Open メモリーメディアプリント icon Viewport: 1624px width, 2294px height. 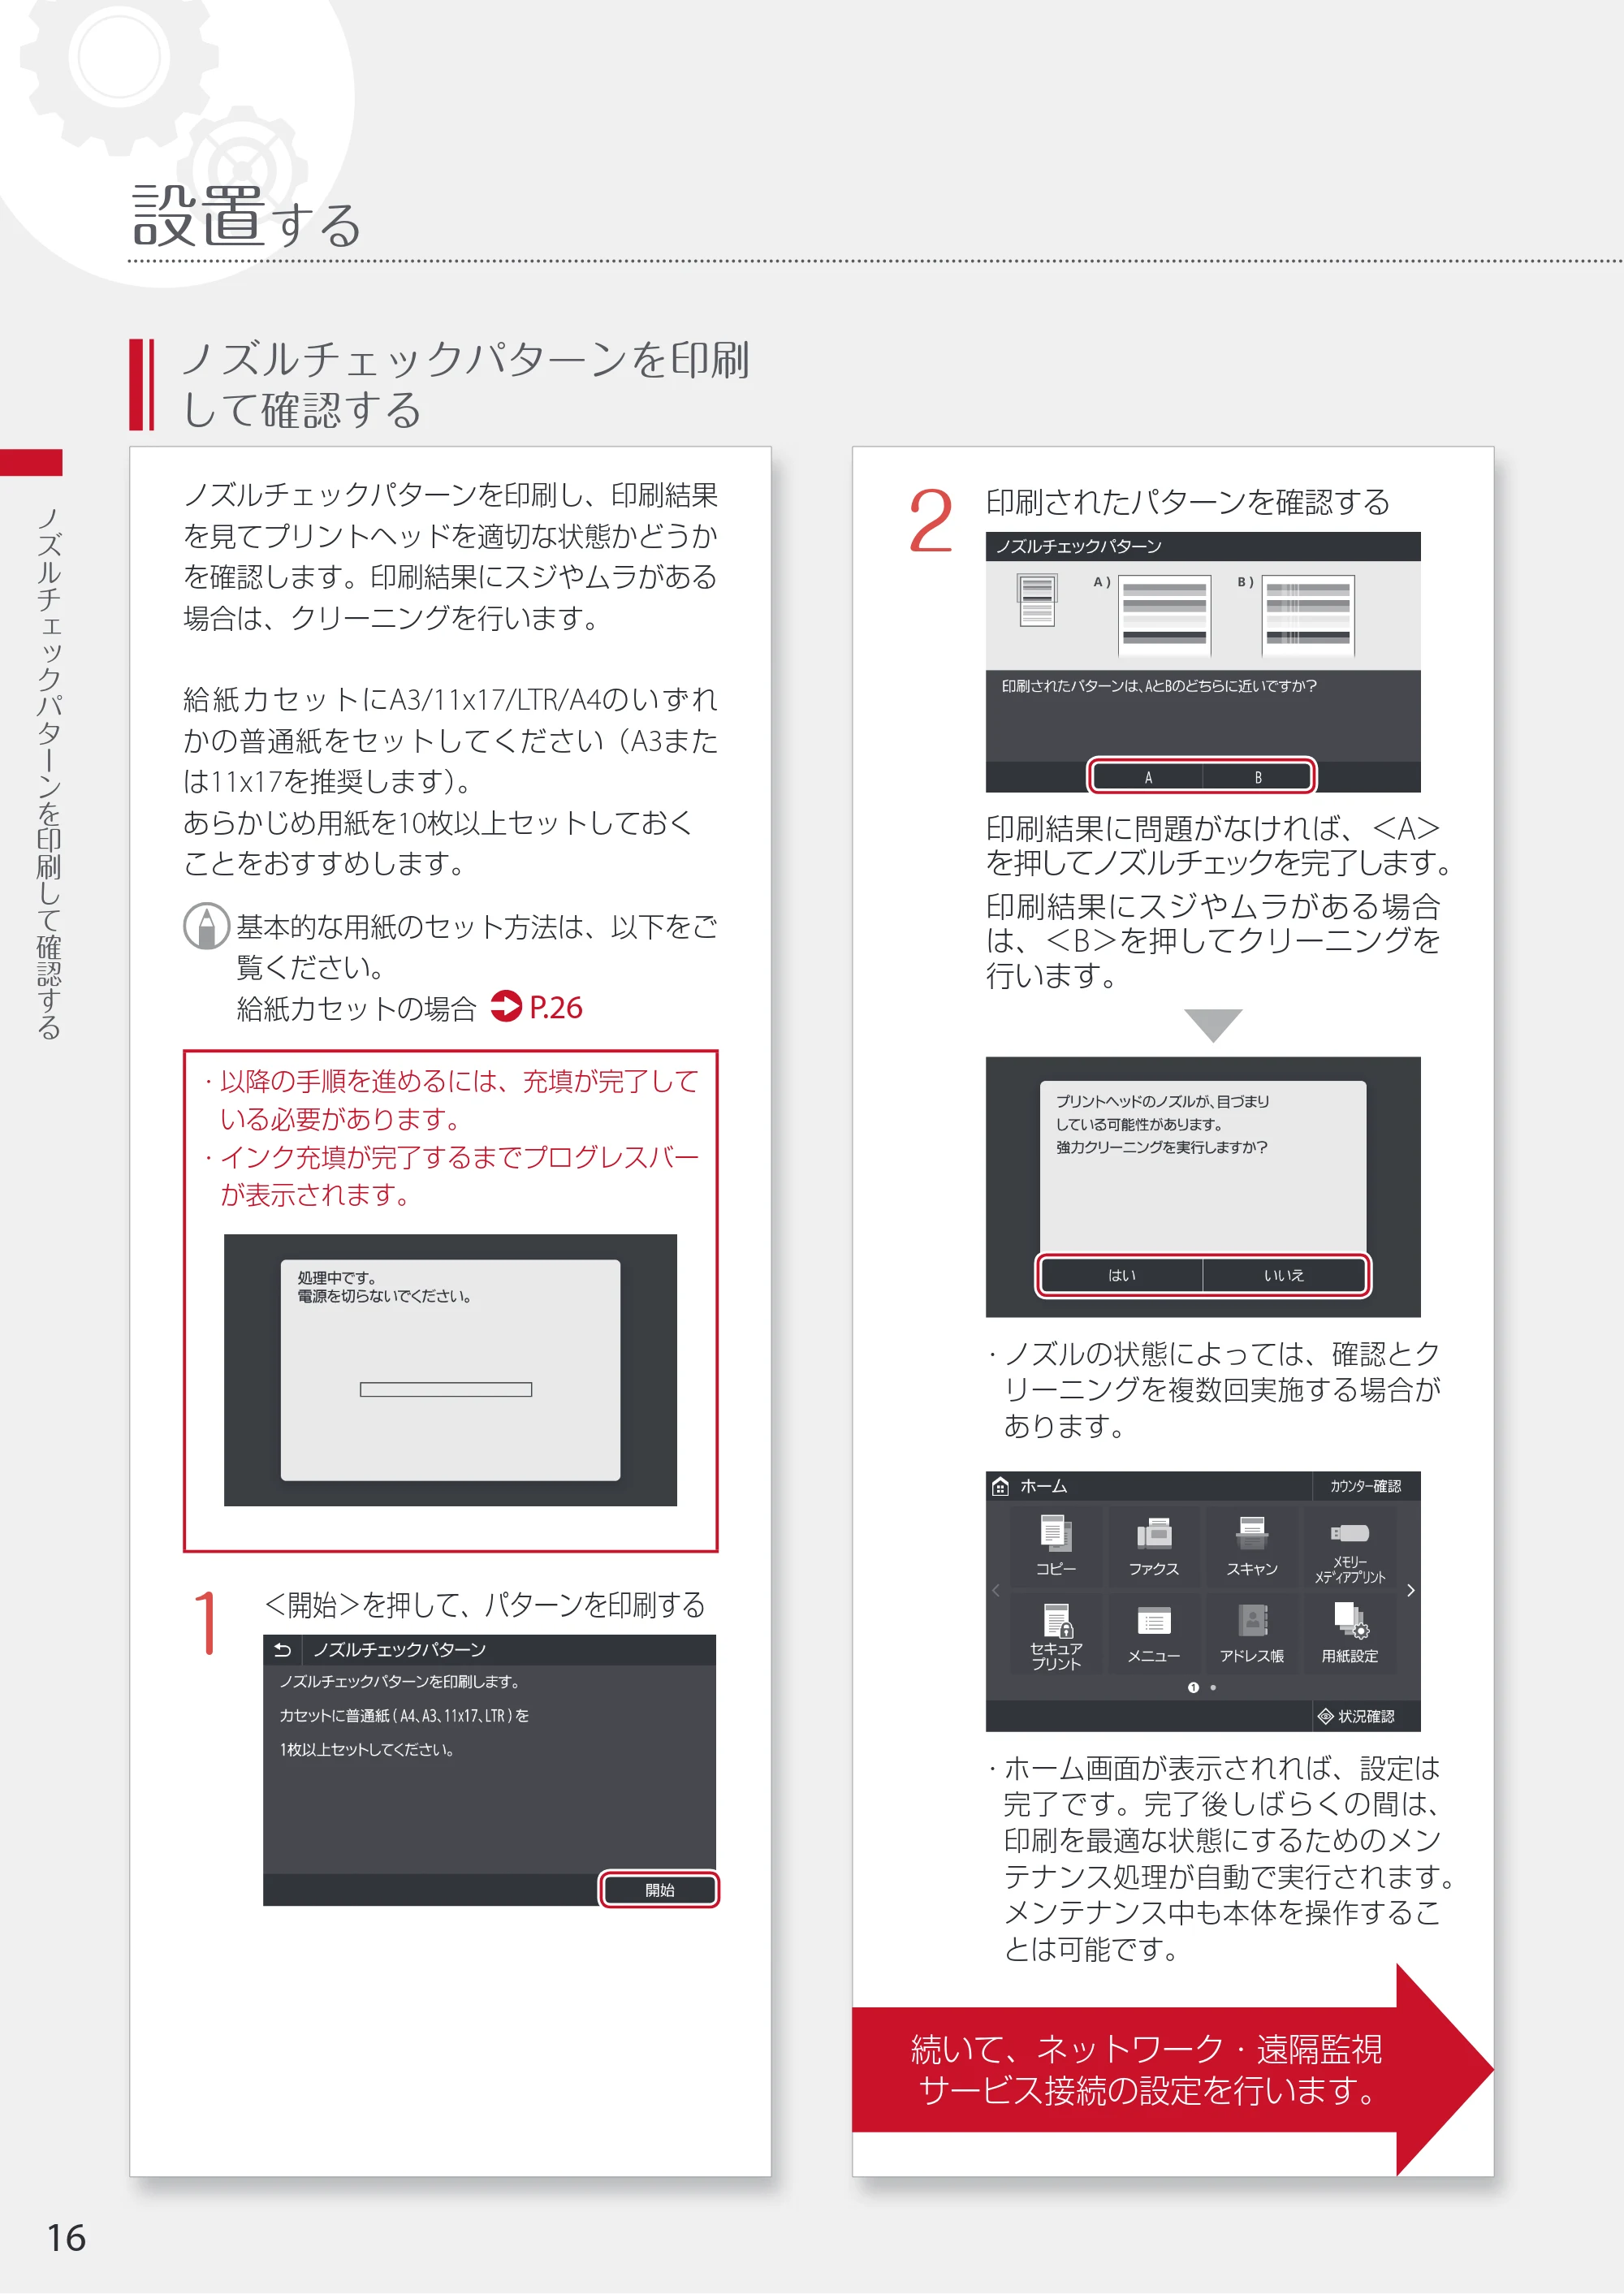click(1350, 1547)
